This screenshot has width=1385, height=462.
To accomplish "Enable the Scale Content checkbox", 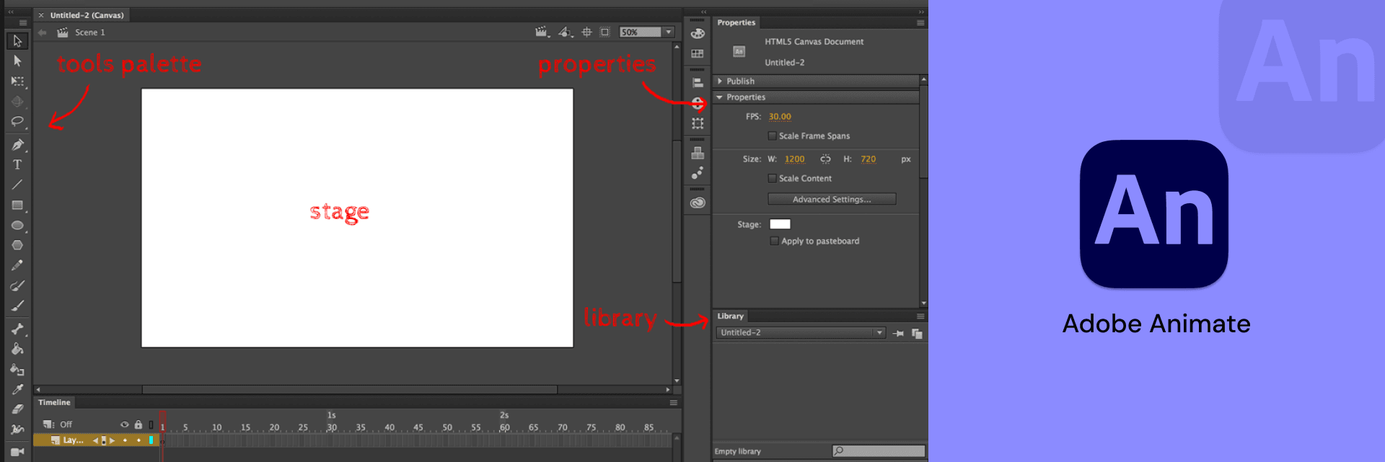I will [x=773, y=179].
